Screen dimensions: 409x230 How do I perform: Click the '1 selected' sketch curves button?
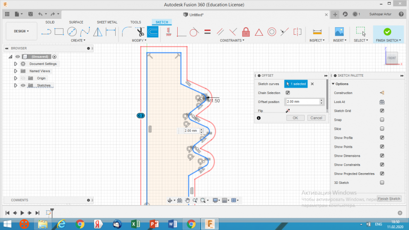tap(296, 84)
